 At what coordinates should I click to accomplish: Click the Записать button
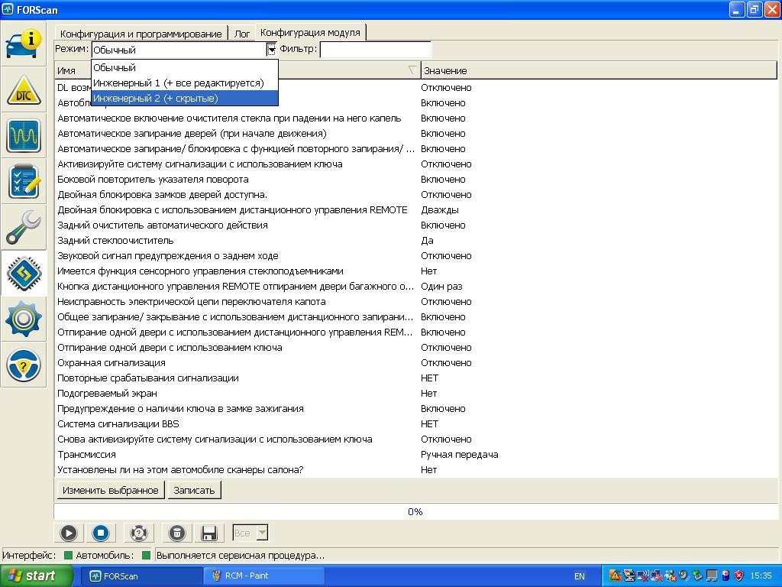[194, 490]
